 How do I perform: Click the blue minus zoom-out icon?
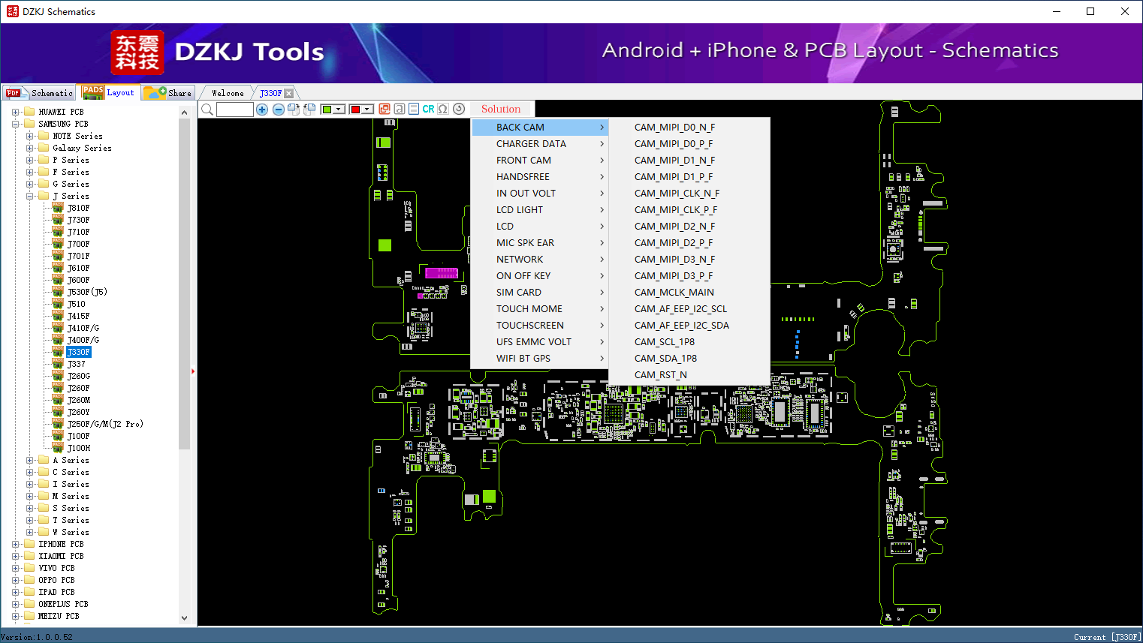[x=279, y=110]
